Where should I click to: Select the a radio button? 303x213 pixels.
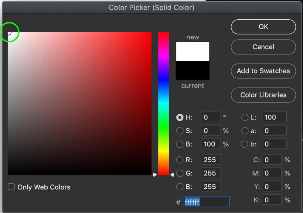(245, 131)
